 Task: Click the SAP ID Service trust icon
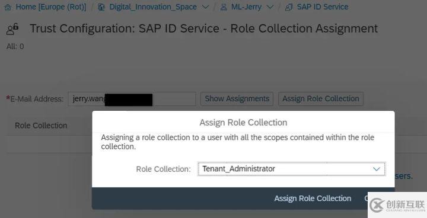(289, 7)
